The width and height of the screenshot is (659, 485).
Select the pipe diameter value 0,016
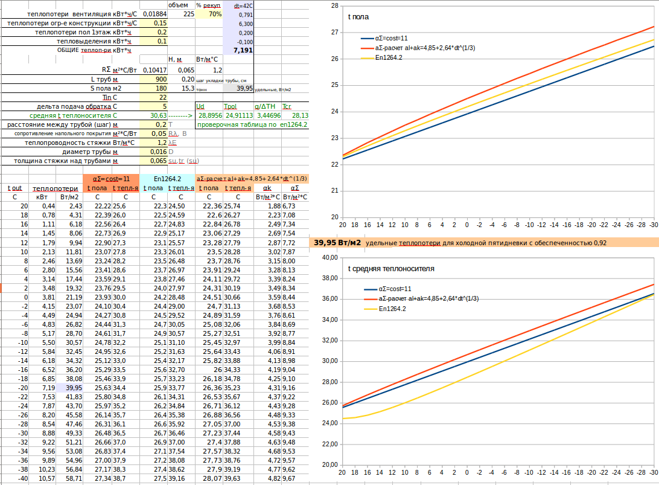(x=153, y=152)
